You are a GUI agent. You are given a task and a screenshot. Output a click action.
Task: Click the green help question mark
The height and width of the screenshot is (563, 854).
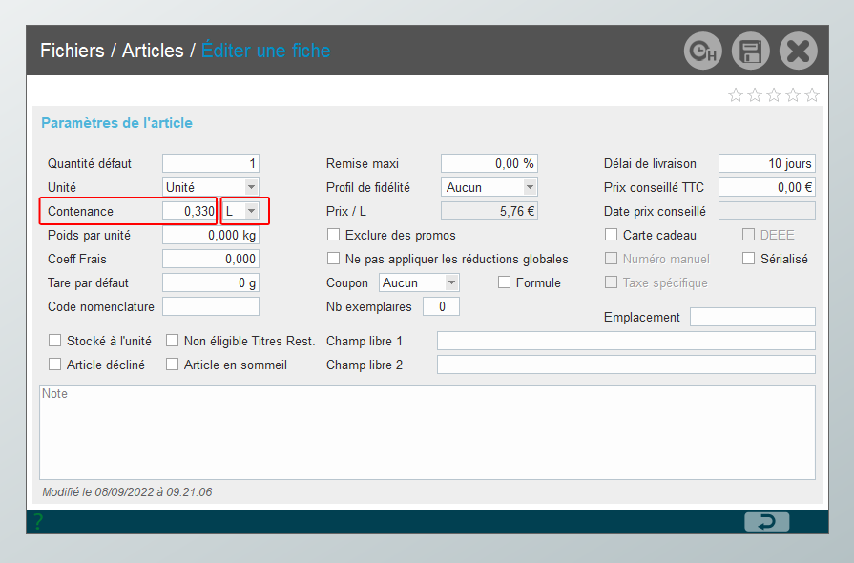point(38,521)
